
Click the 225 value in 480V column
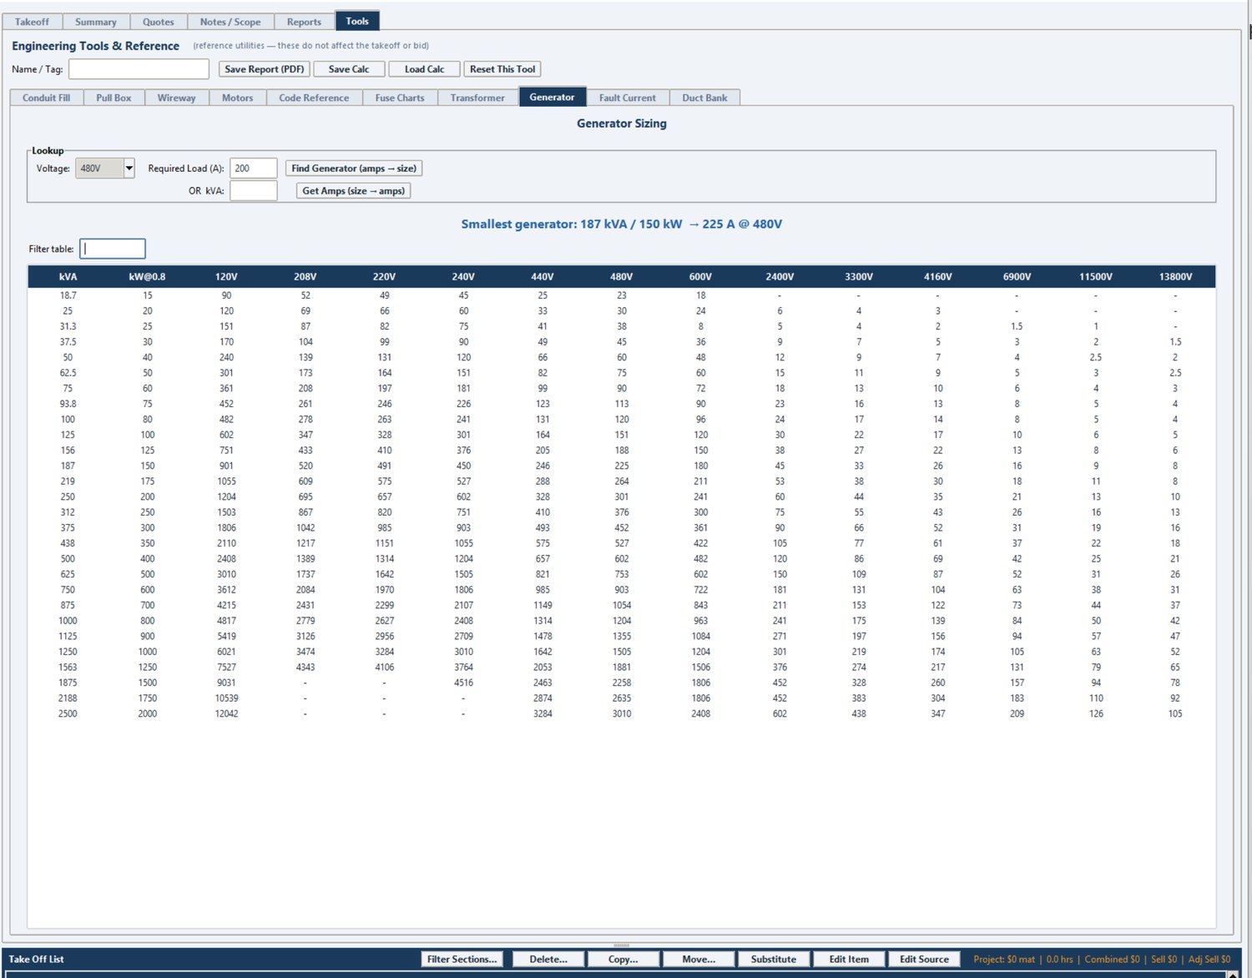click(622, 466)
